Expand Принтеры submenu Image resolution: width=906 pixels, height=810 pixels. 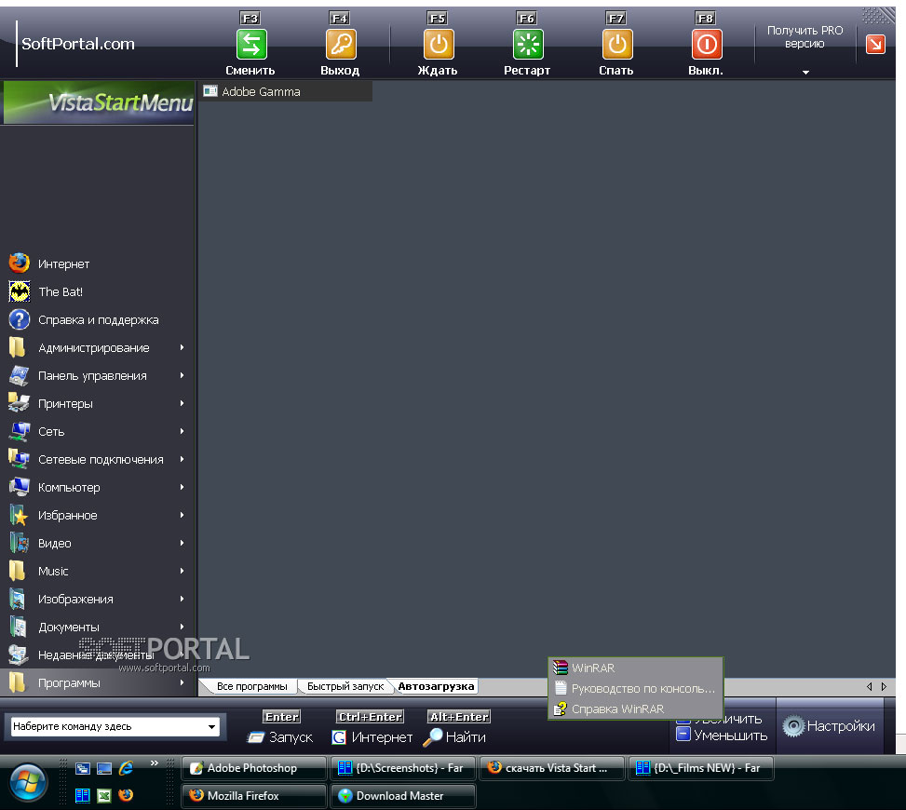182,403
